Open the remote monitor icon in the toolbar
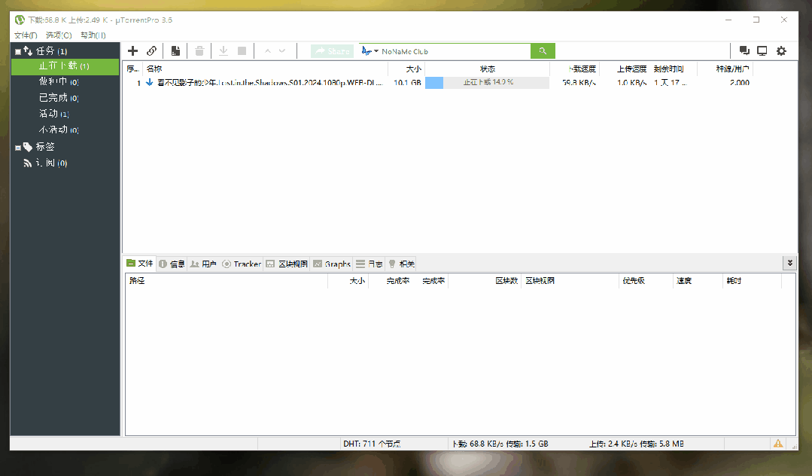The image size is (812, 476). click(762, 50)
